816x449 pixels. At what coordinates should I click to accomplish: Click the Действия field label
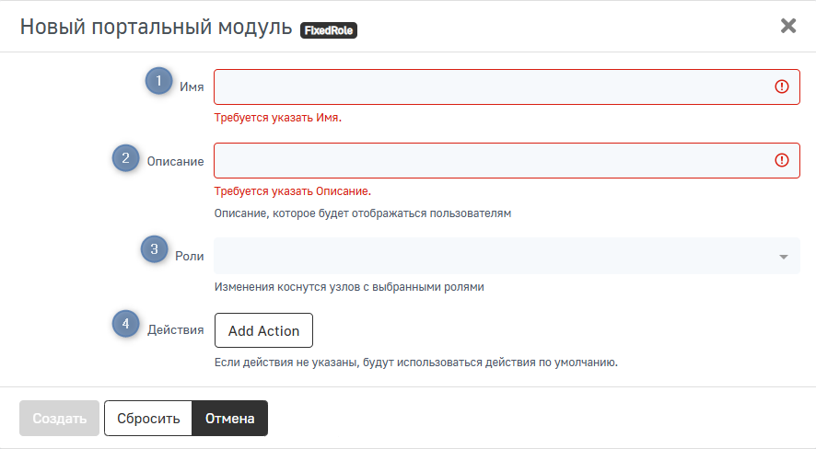click(x=175, y=330)
